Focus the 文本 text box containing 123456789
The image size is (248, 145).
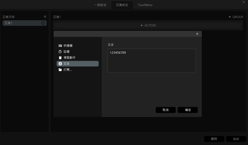click(x=152, y=61)
